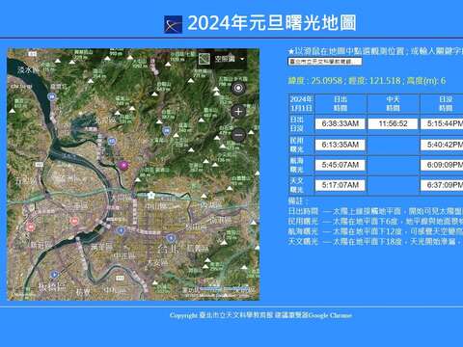
Task: Click the 2024年元旦曙光地圖 page title
Action: click(272, 23)
